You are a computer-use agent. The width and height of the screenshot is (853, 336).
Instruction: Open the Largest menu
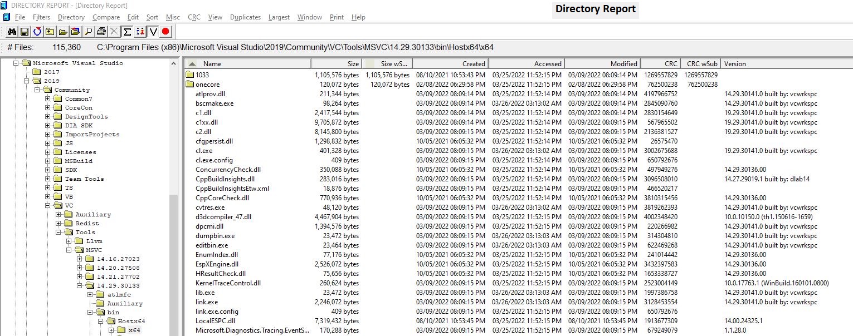[279, 17]
